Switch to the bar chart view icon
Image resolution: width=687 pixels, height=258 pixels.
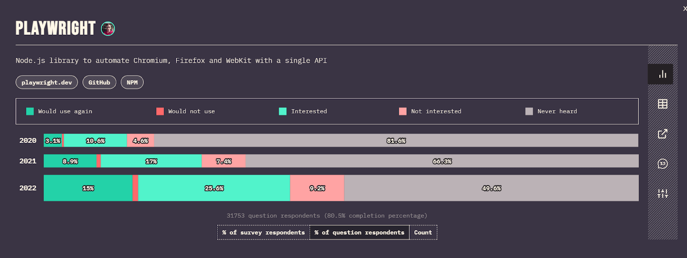[663, 74]
